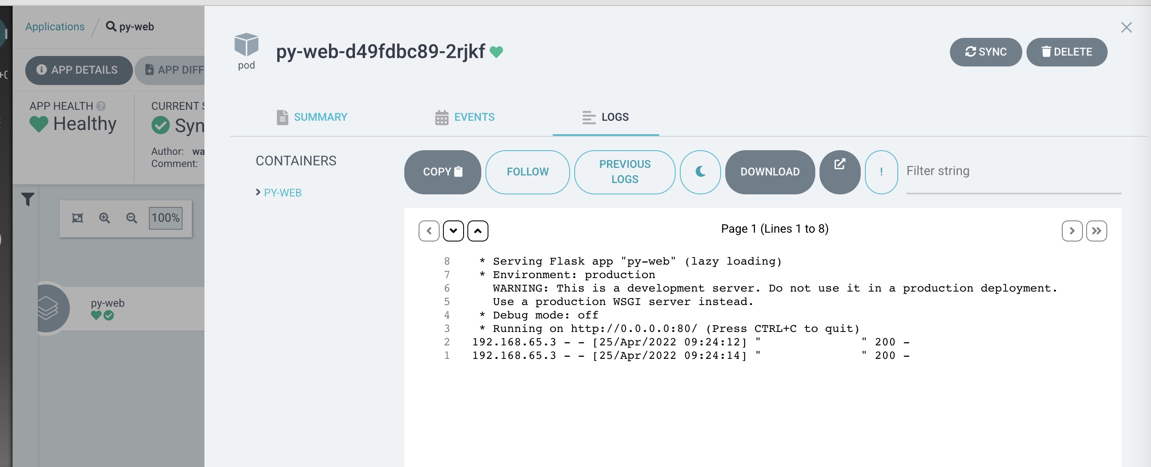Click log line 'Debug mode: off'
This screenshot has height=467, width=1151.
[538, 315]
